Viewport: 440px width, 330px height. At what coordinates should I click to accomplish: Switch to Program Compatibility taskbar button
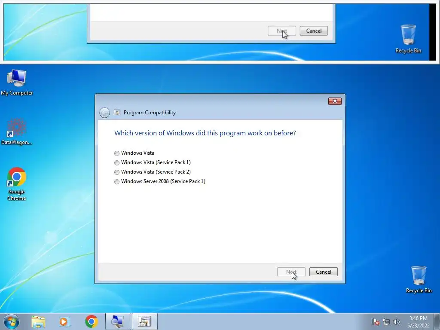coord(144,321)
